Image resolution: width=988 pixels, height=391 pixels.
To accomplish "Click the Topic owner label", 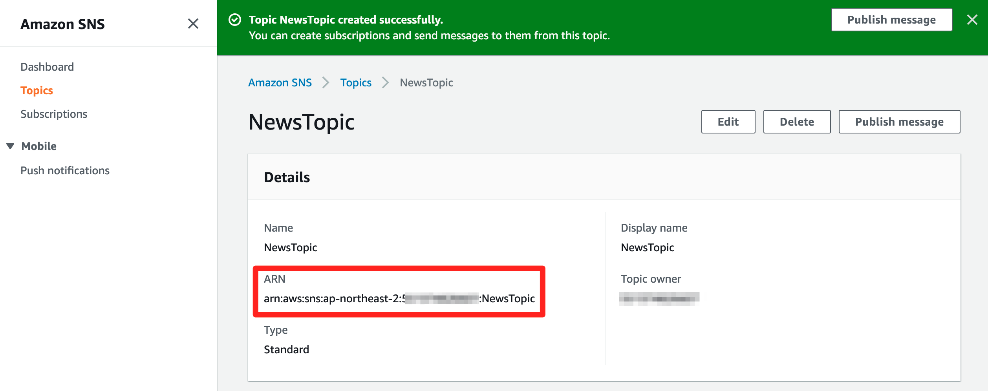I will coord(651,279).
